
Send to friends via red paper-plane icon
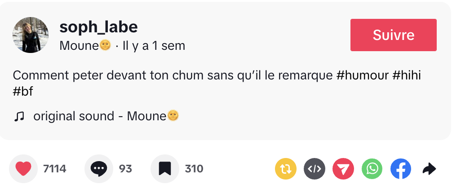(x=343, y=169)
